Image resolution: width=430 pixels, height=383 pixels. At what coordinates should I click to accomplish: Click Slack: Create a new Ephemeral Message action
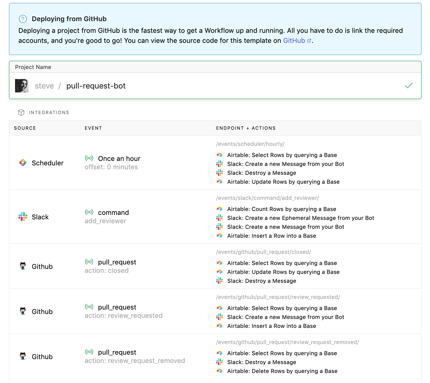click(300, 218)
